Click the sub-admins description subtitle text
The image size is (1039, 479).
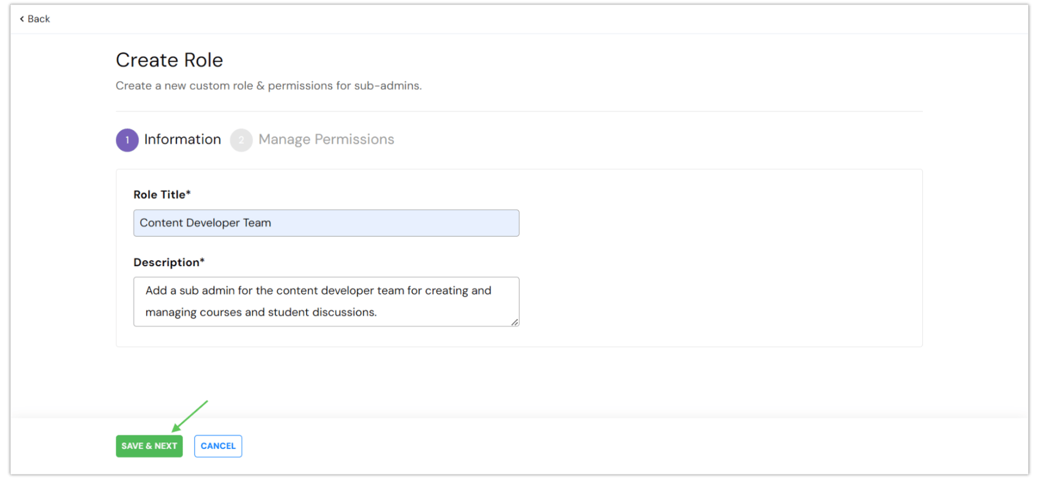[x=268, y=85]
